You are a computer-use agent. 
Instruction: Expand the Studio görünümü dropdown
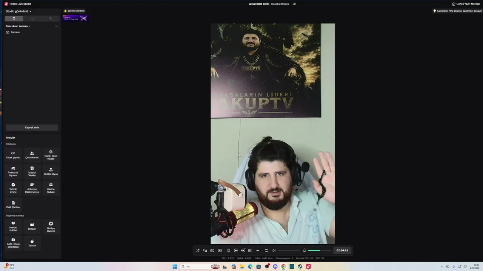pyautogui.click(x=18, y=11)
